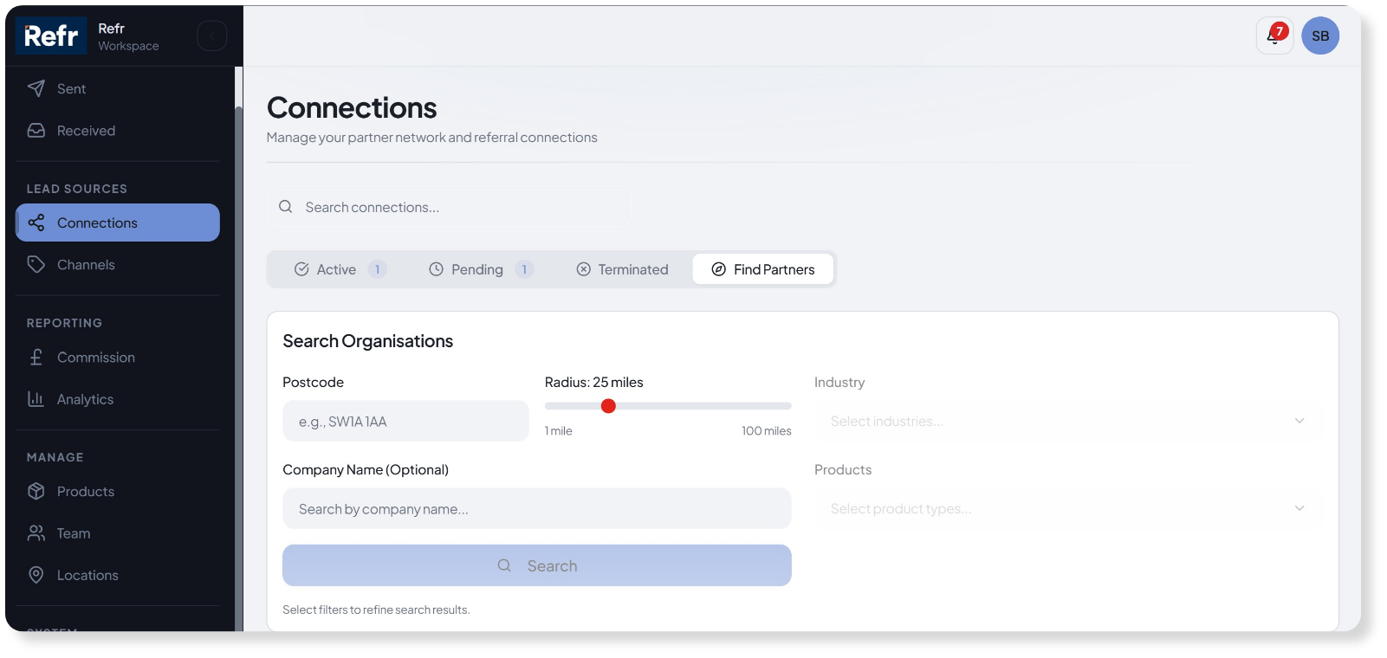Open Channels from Lead Sources
This screenshot has width=1387, height=658.
point(85,265)
